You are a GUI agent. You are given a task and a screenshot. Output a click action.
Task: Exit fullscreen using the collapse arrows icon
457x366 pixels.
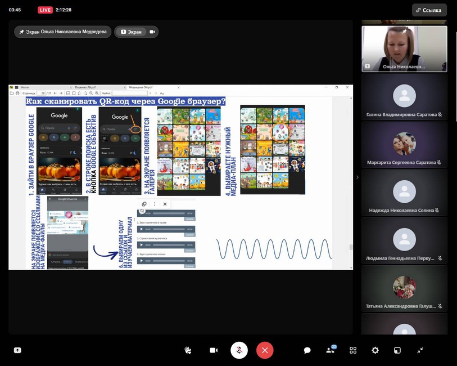tap(420, 350)
